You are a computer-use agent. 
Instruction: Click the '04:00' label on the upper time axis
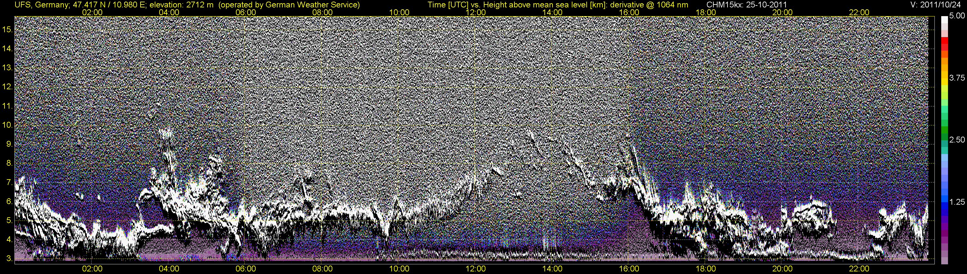[x=169, y=12]
